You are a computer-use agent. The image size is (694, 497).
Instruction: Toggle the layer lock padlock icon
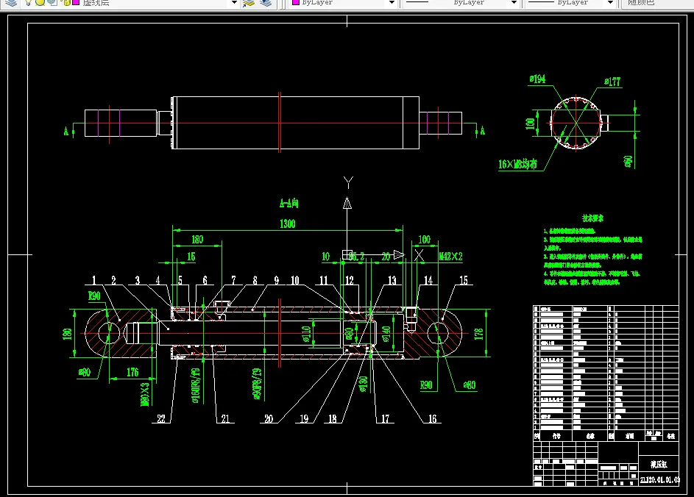click(66, 2)
